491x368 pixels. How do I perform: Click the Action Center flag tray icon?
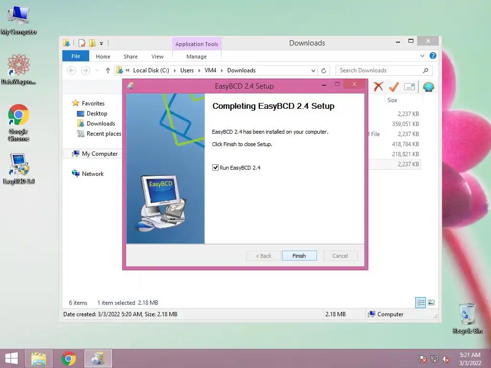coord(422,359)
